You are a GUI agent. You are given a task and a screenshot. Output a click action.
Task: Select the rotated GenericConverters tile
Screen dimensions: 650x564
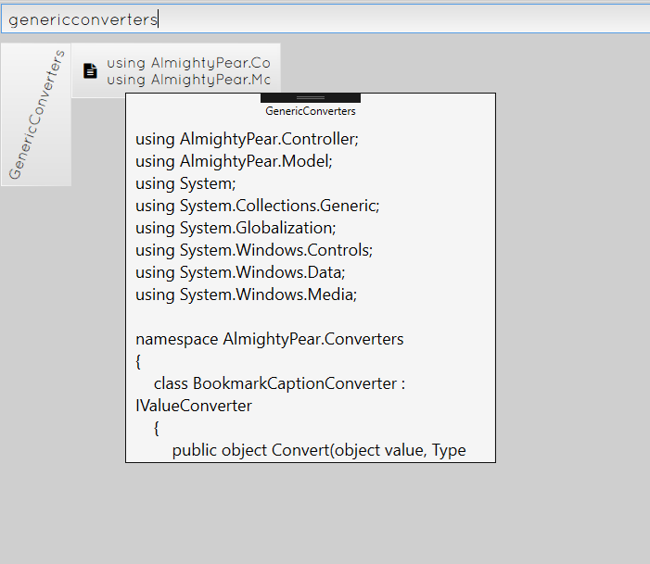(x=36, y=115)
